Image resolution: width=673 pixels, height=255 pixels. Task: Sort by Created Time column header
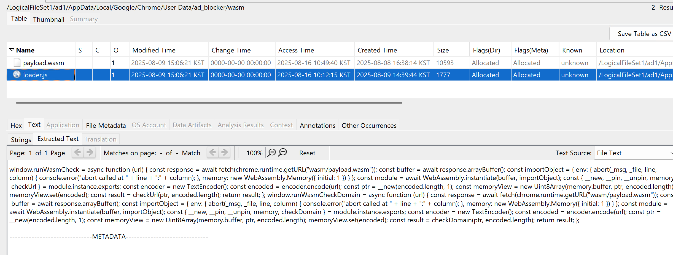[x=394, y=50]
